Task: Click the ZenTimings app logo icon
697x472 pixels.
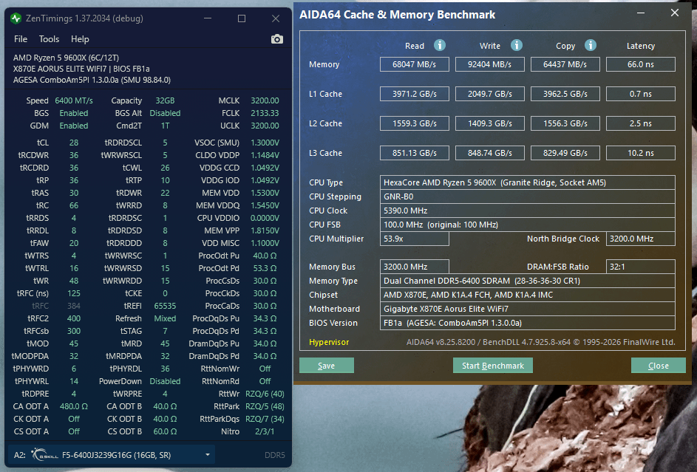Action: 16,18
